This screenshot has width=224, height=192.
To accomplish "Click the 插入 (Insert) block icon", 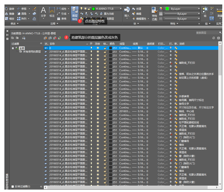I will pyautogui.click(x=127, y=12).
